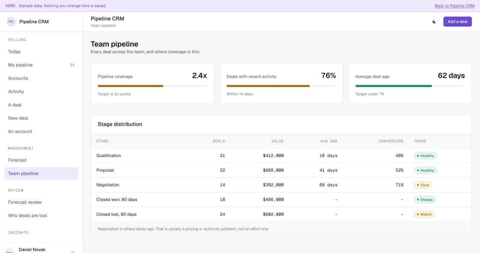Select 'A deal' in the sidebar

[x=41, y=105]
